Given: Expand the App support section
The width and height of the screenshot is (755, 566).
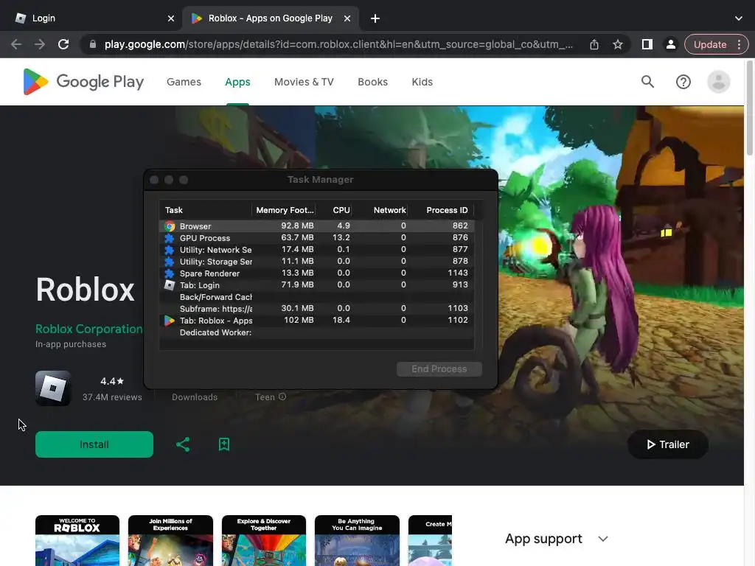Looking at the screenshot, I should [556, 539].
